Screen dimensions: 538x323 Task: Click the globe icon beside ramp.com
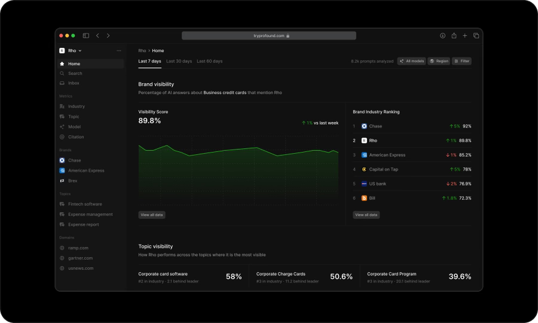click(x=62, y=248)
